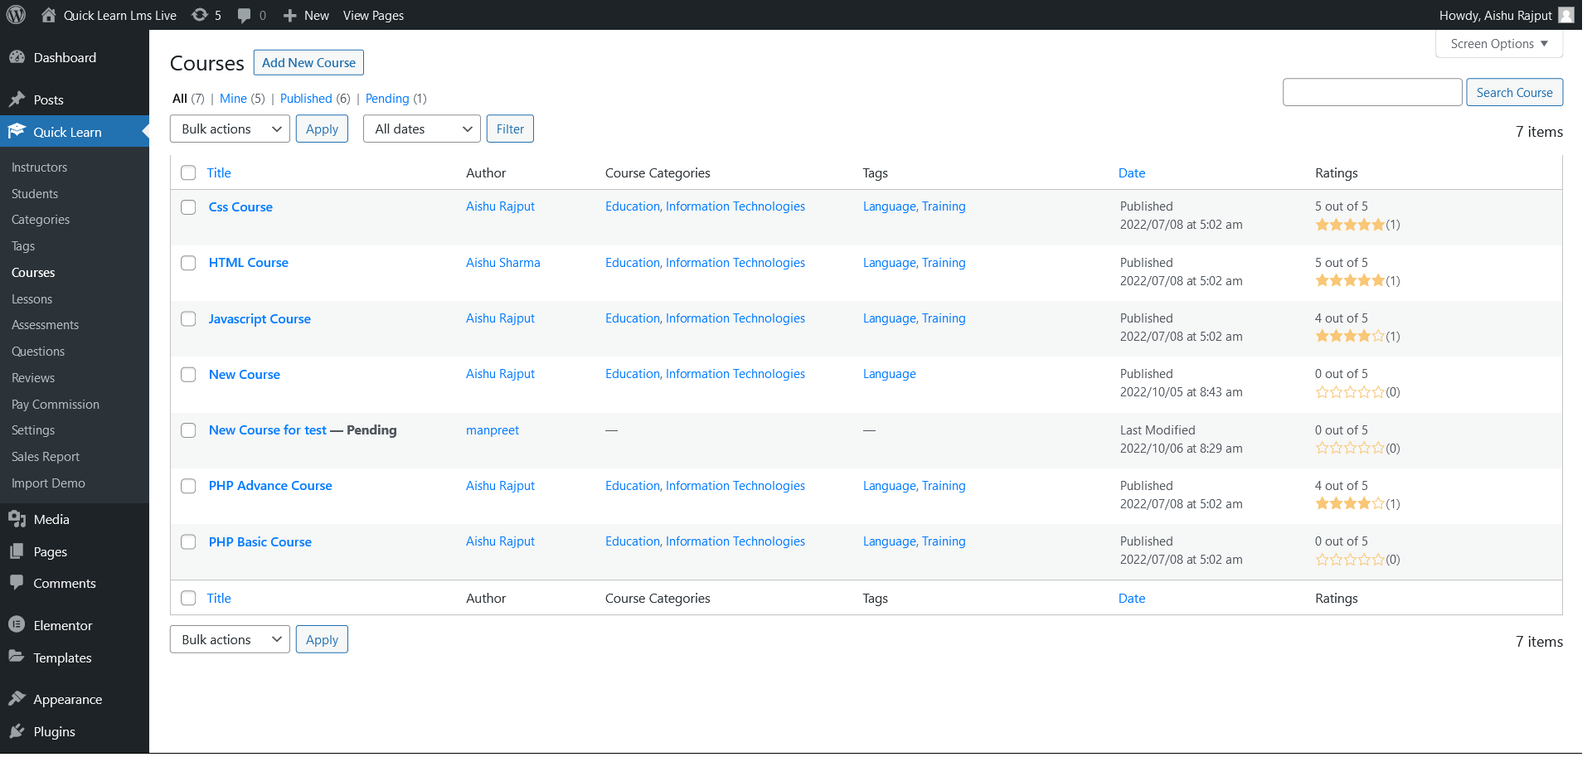Open Aishu Sharma author link
The image size is (1592, 757).
click(503, 262)
